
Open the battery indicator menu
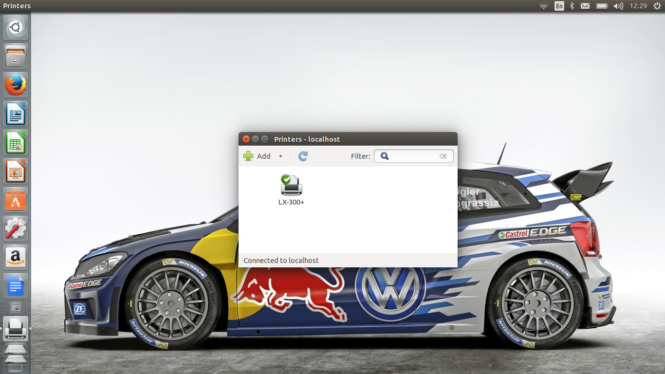[602, 6]
